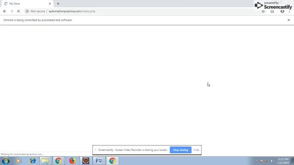The image size is (294, 165).
Task: Hide the Screencastify sharing bar
Action: 196,150
